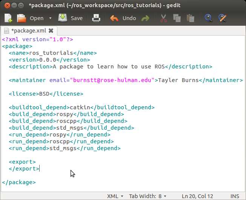Click the Undo text label in the toolbar
Screen dimensions: 246x200
[x=129, y=18]
